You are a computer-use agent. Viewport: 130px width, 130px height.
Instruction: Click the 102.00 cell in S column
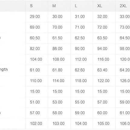point(36,123)
